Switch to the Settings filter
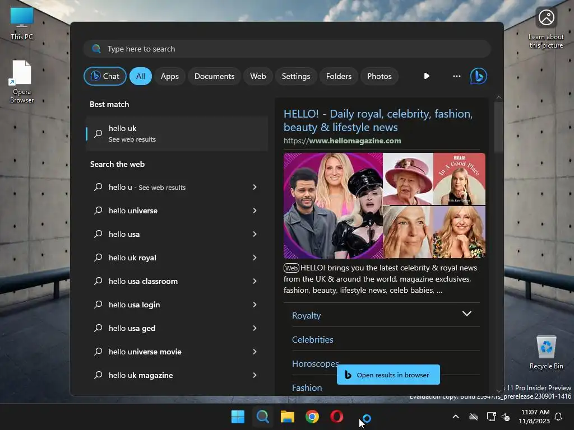The height and width of the screenshot is (430, 574). pyautogui.click(x=296, y=76)
